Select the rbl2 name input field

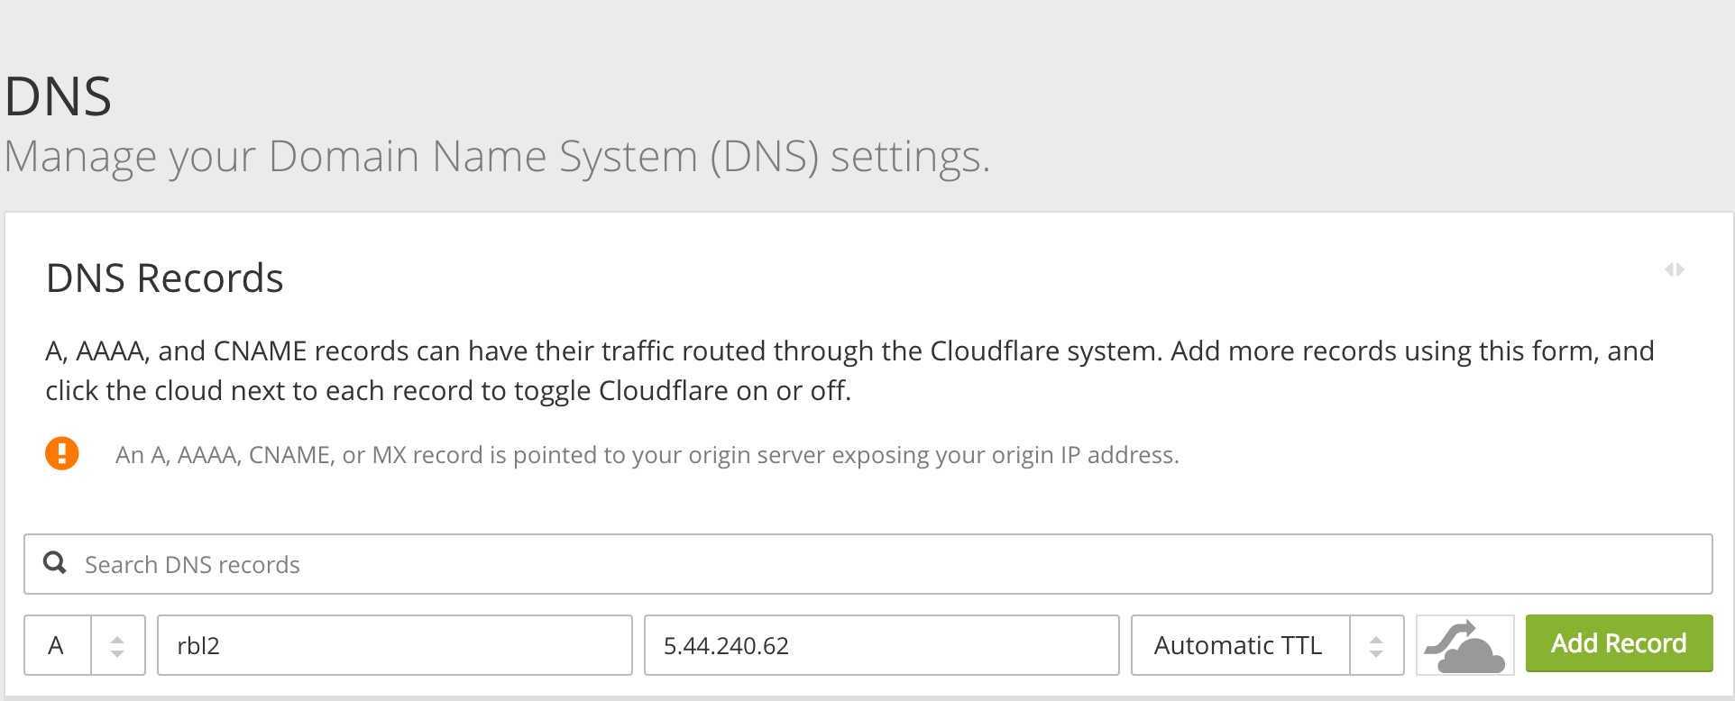point(394,644)
